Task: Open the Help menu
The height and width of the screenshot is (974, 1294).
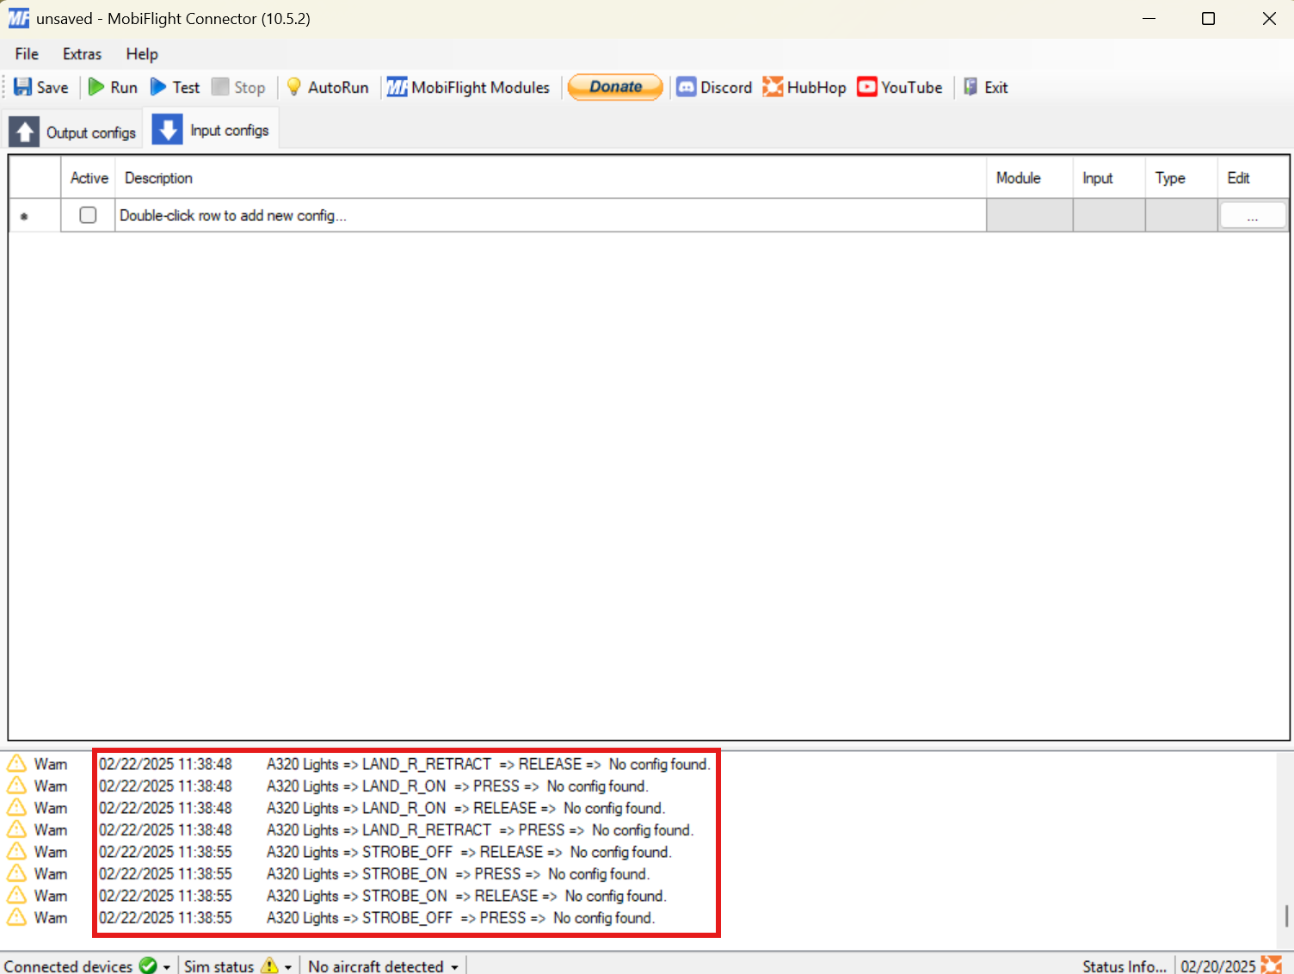Action: tap(142, 53)
